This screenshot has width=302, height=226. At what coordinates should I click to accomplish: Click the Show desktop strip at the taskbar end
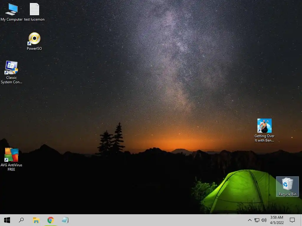301,220
